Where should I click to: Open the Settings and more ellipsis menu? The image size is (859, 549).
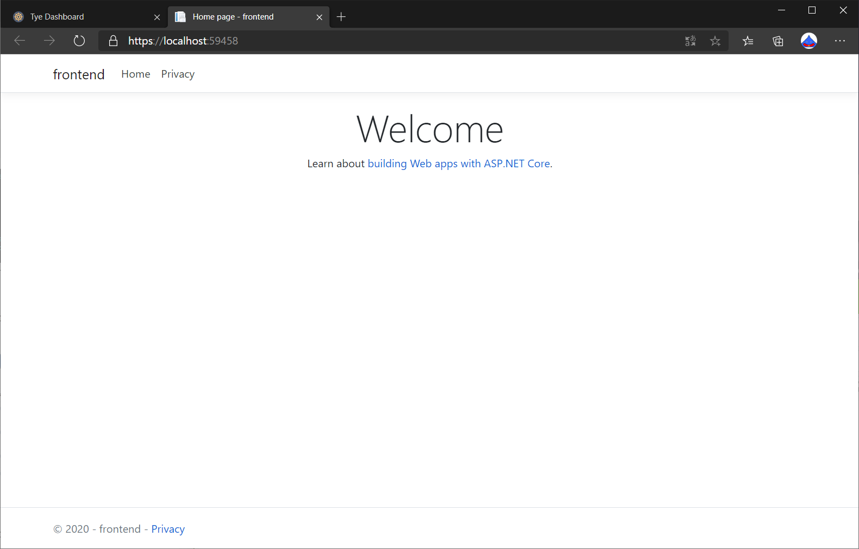point(840,41)
